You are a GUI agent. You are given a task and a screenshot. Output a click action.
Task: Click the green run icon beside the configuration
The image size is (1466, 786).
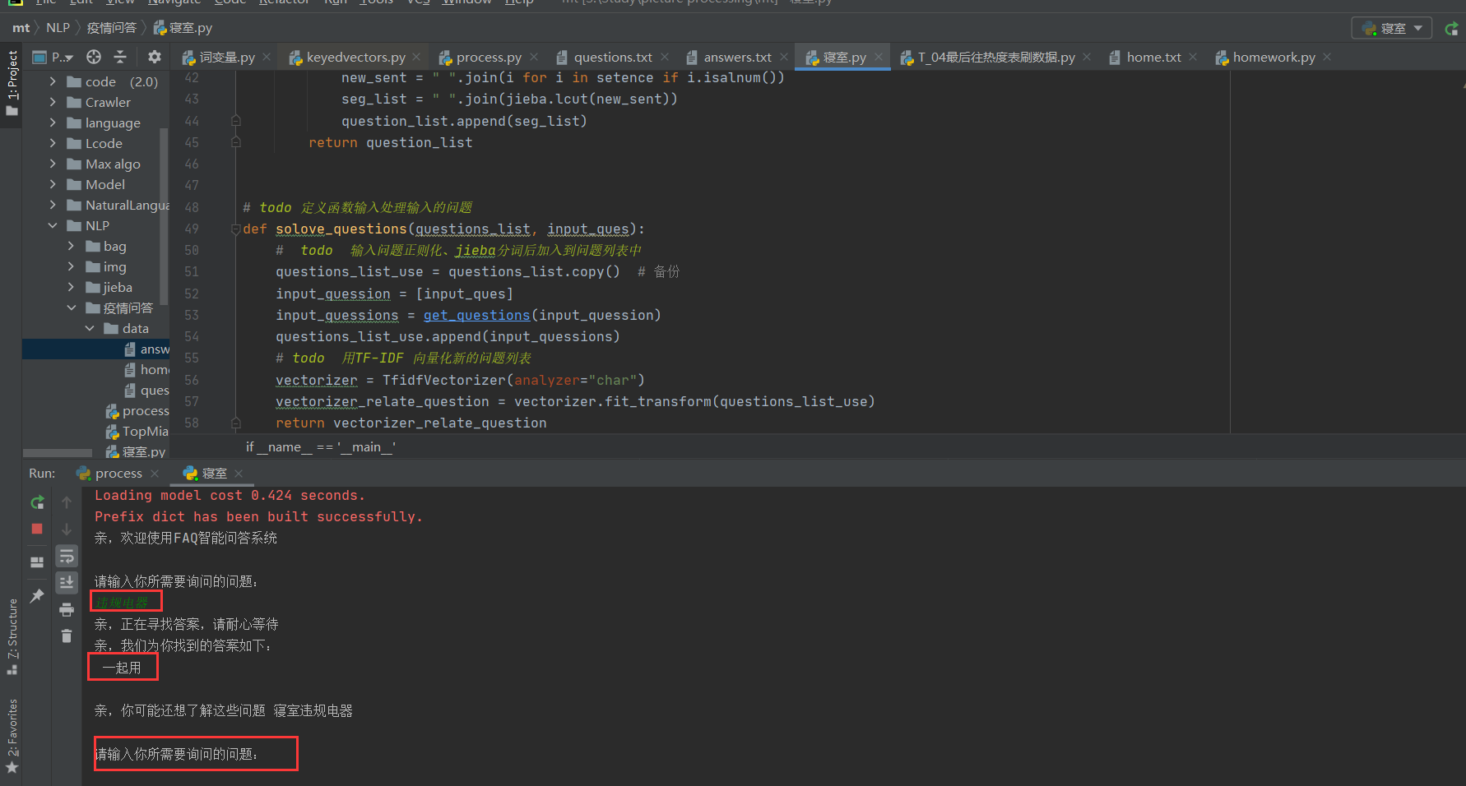point(1452,28)
